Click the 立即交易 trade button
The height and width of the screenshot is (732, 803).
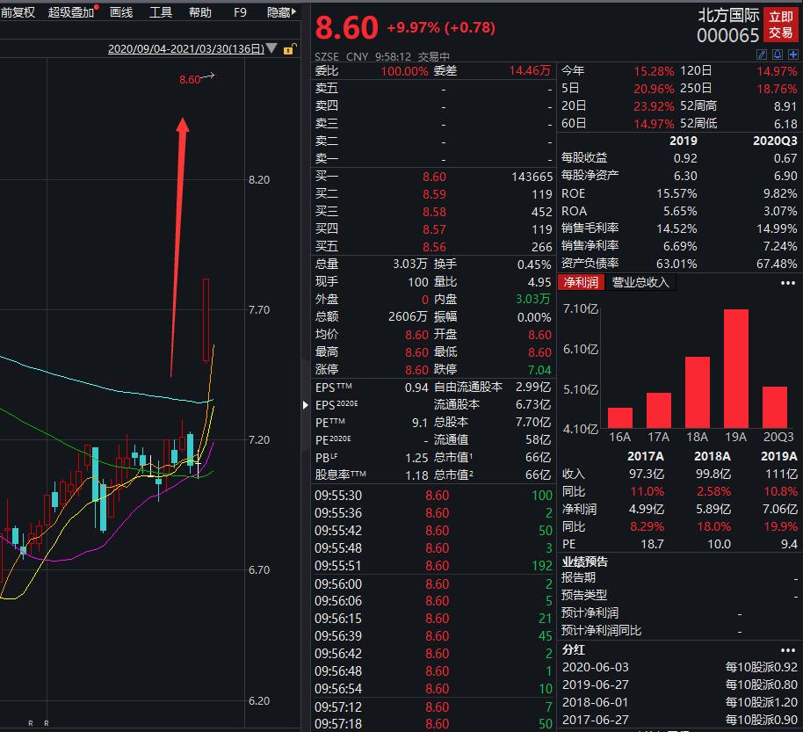click(x=780, y=25)
